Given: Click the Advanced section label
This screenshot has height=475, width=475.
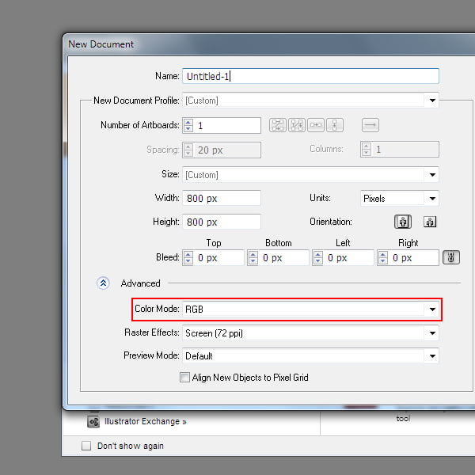Looking at the screenshot, I should click(x=141, y=283).
